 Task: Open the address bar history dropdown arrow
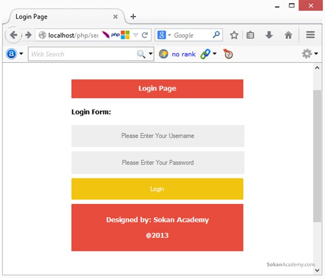(x=135, y=35)
